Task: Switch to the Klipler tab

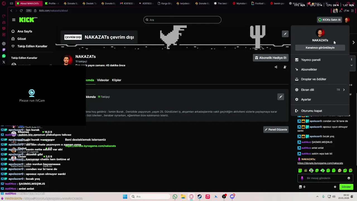Action: tap(117, 80)
